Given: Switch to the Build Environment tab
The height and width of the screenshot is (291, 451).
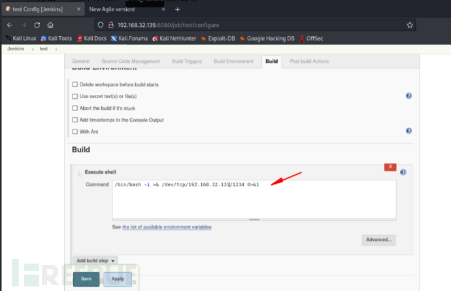Looking at the screenshot, I should [x=233, y=61].
